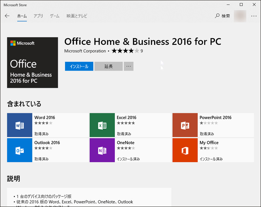Click the OneNote title

point(126,143)
